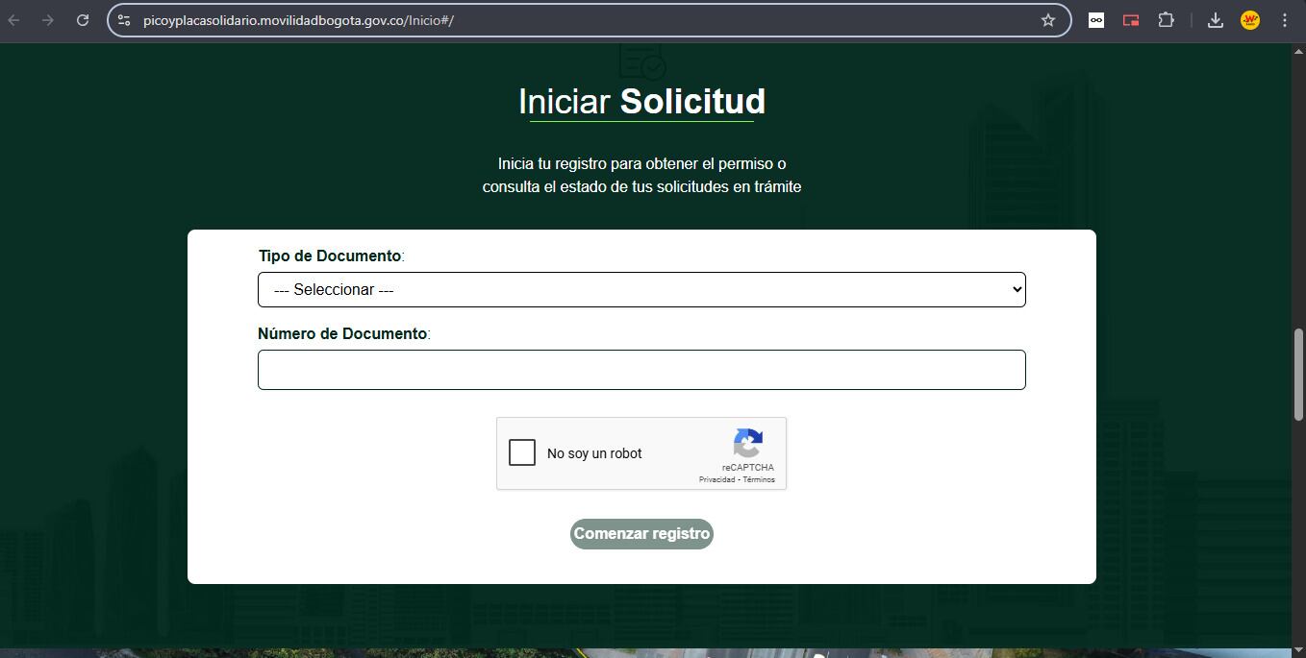This screenshot has height=658, width=1306.
Task: Bookmark this page with the star icon
Action: pyautogui.click(x=1048, y=20)
